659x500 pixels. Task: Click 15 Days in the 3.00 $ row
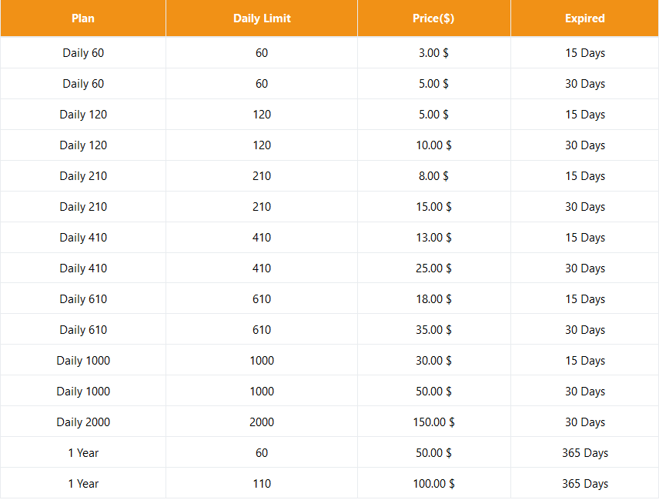pyautogui.click(x=585, y=53)
